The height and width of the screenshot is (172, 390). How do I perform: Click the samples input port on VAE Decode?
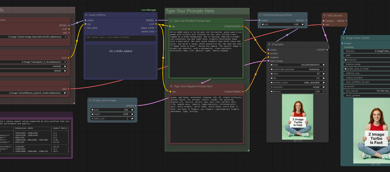(x=324, y=21)
